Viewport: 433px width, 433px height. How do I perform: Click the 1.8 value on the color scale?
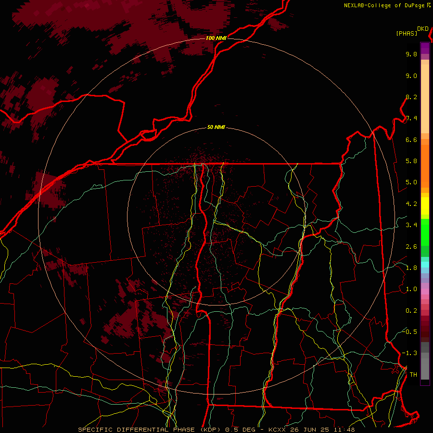pos(411,268)
